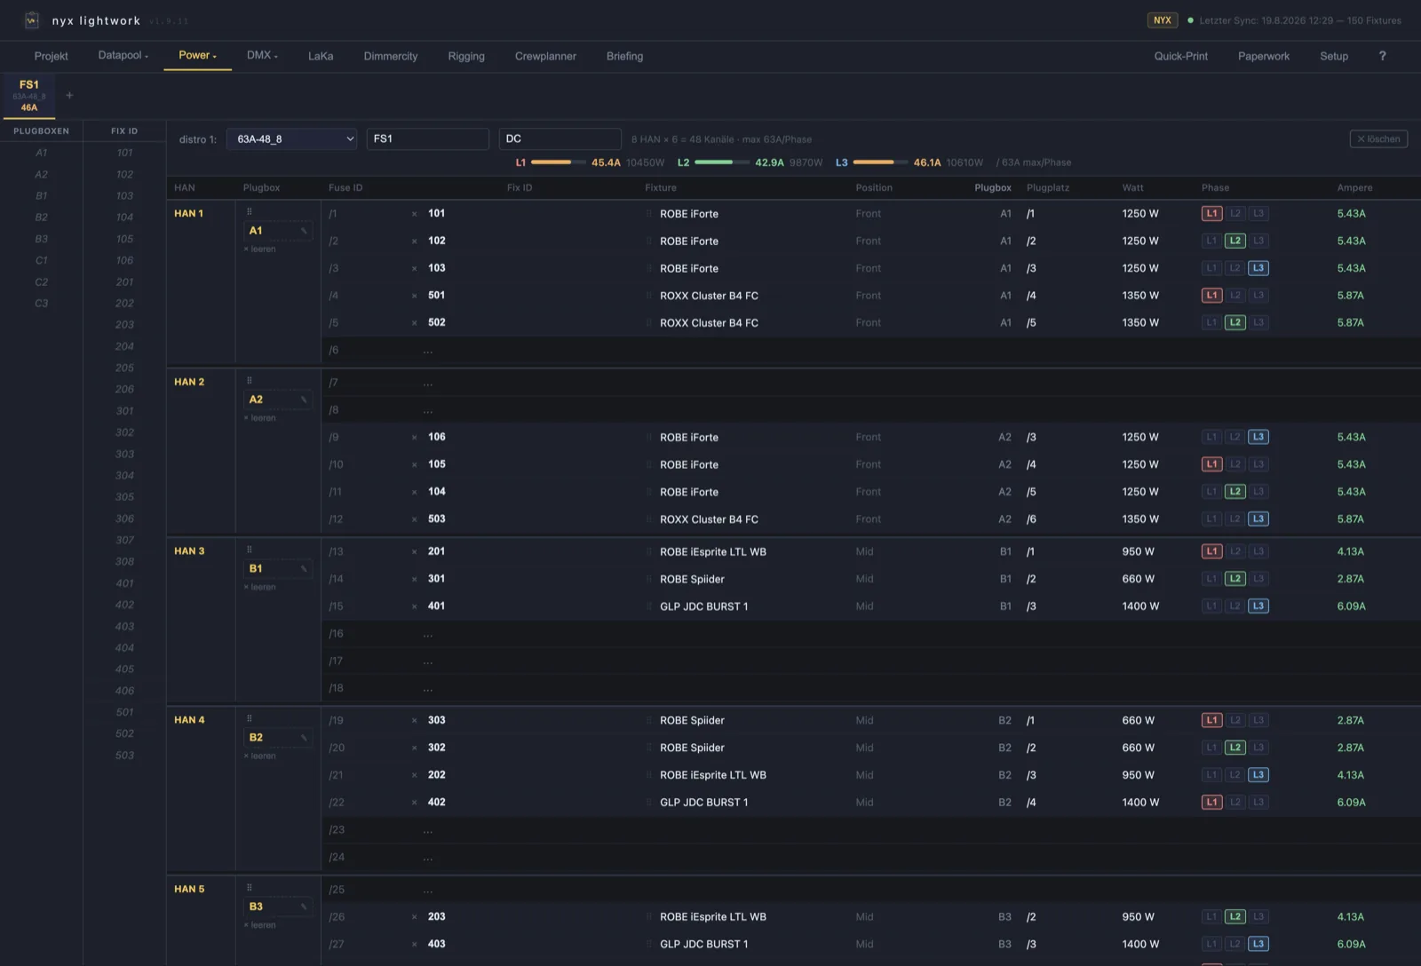Open the Projekt tab

(x=52, y=56)
